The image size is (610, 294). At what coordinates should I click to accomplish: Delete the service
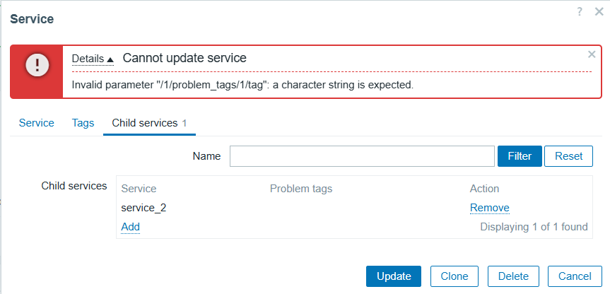(514, 276)
